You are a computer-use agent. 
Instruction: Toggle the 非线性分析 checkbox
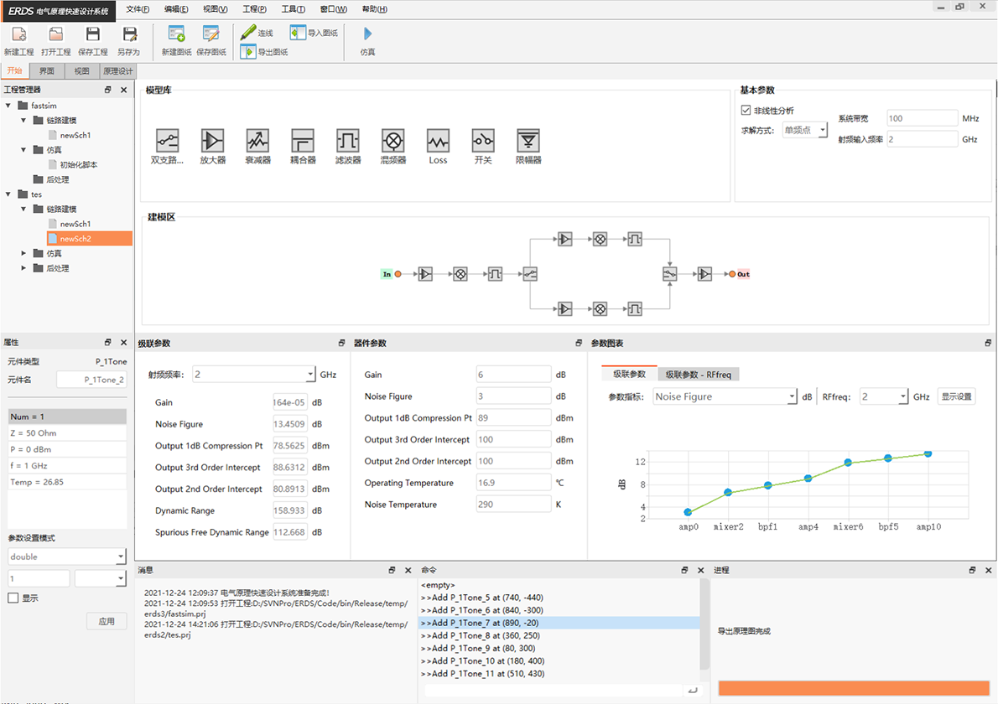746,111
